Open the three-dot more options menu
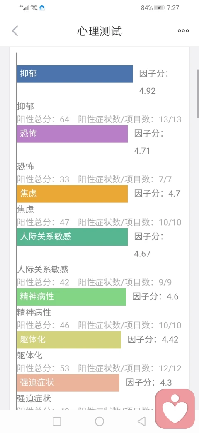 [183, 31]
